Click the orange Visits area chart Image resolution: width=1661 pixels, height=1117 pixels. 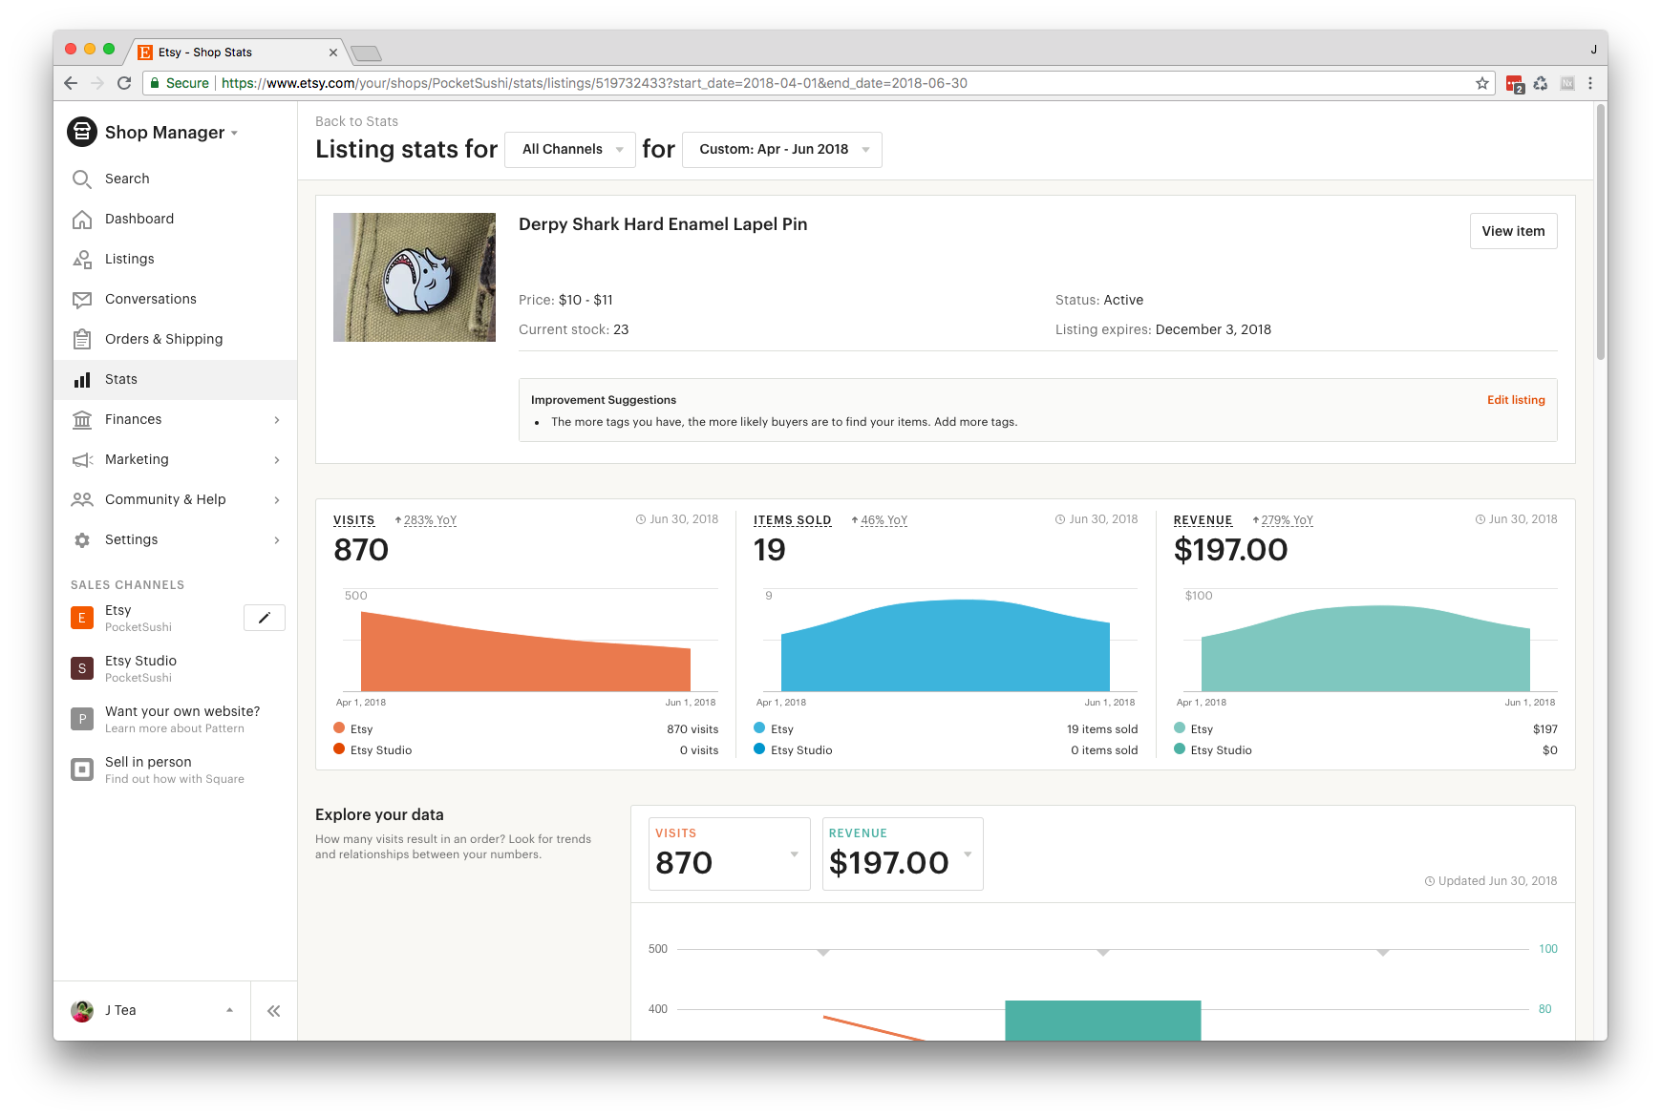(525, 651)
